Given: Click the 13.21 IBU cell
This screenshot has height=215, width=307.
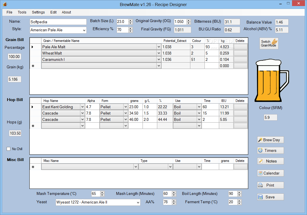Looking at the screenshot, I should coord(226,107).
